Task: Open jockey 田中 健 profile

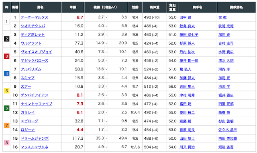Action: tap(186, 17)
